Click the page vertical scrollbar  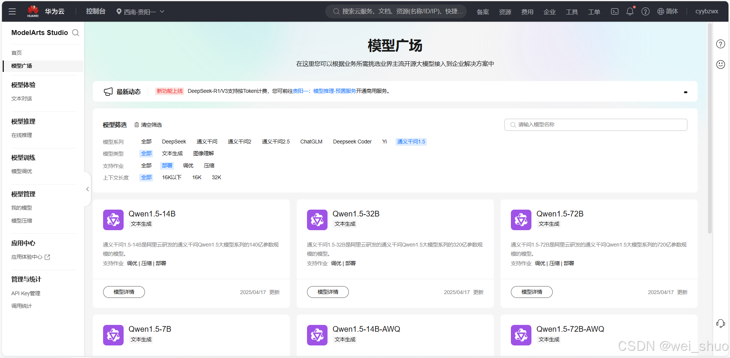(x=709, y=129)
